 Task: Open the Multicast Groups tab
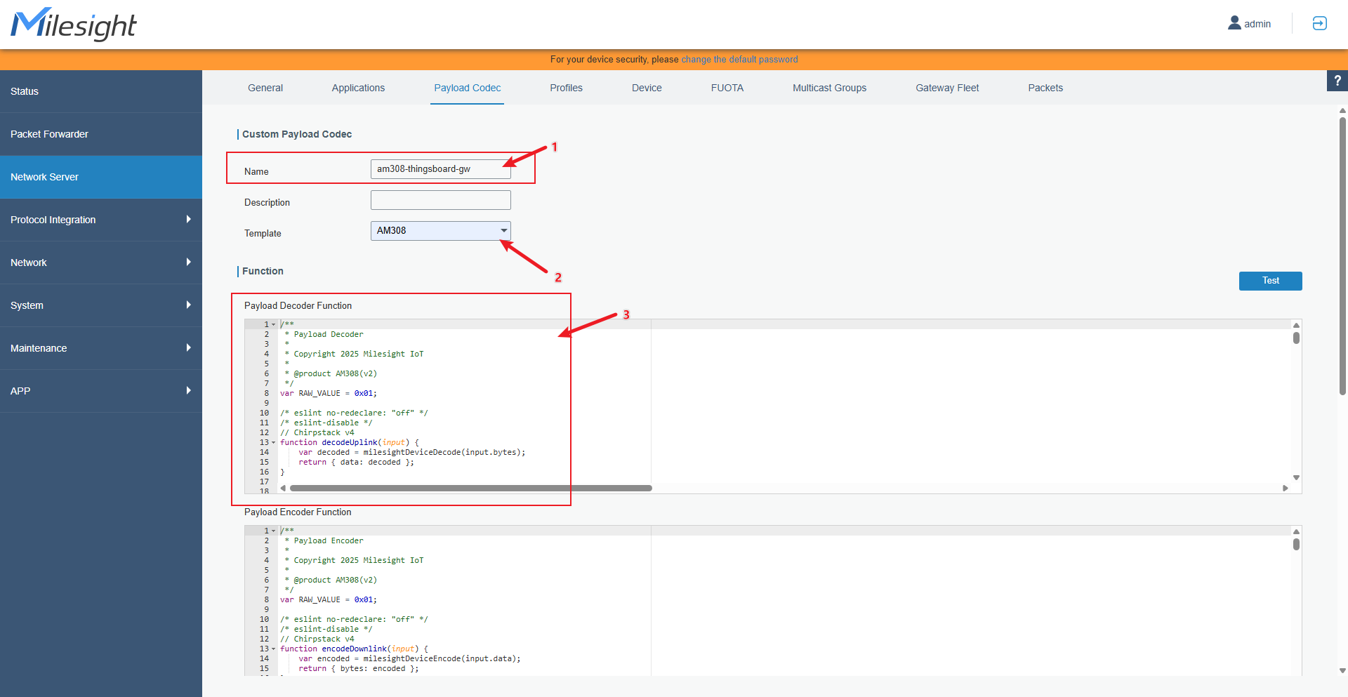(x=829, y=88)
